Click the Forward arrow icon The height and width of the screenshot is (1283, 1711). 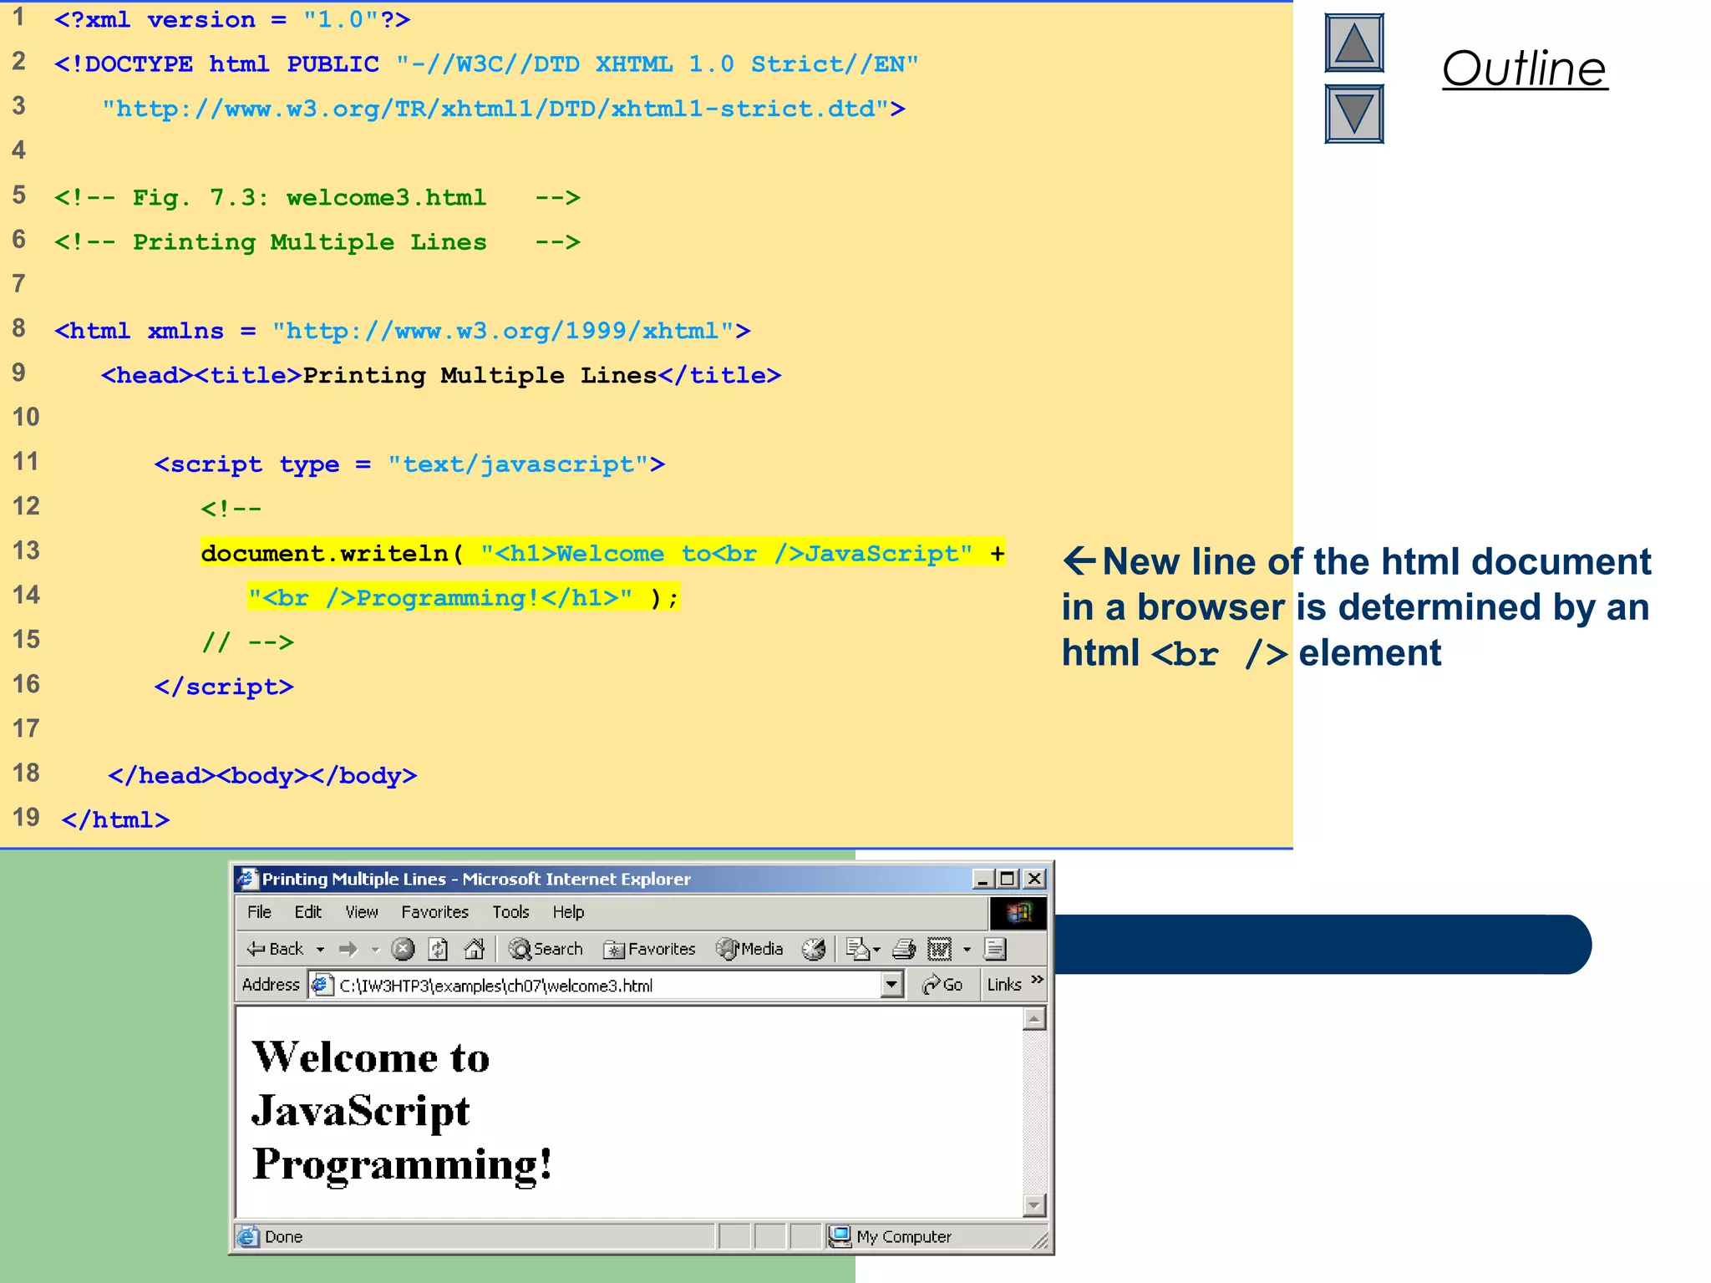[x=348, y=949]
